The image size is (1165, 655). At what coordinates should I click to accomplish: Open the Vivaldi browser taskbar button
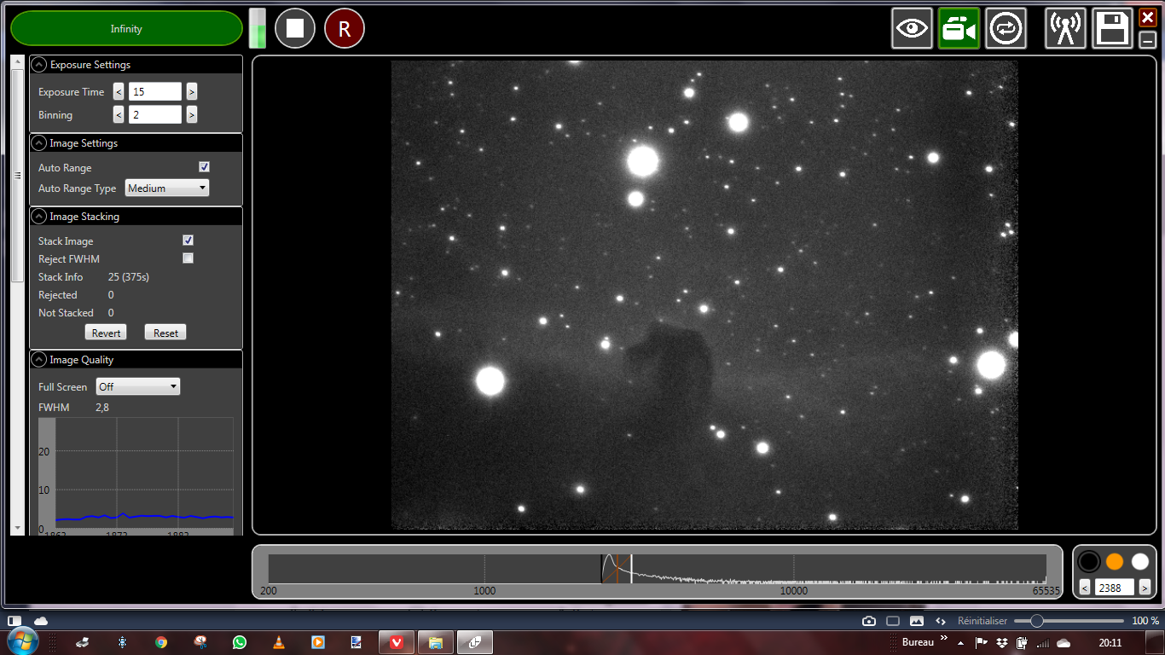click(x=397, y=642)
